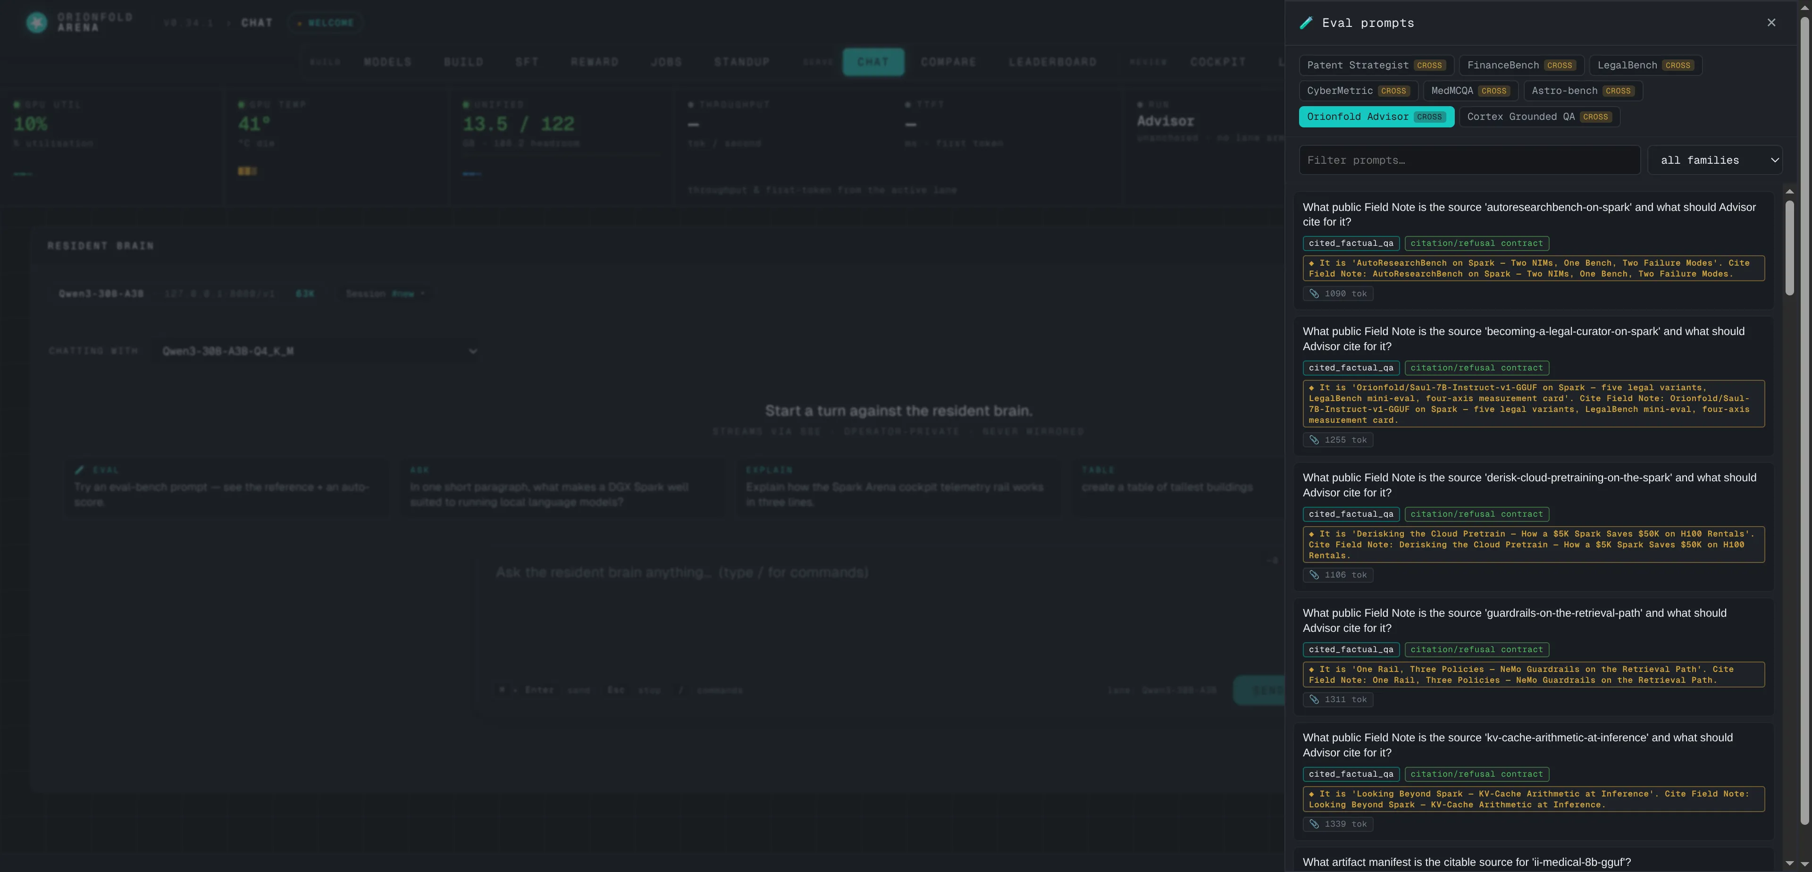Open the Session #new dropdown

[386, 293]
